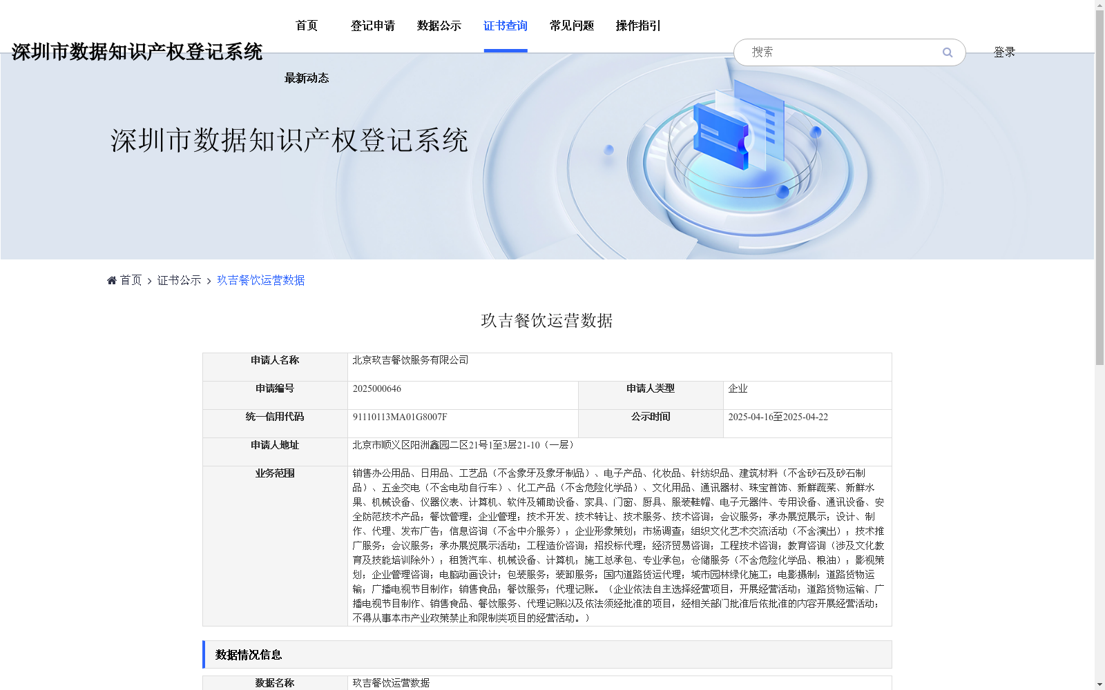The image size is (1105, 690).
Task: Open the 首页 navigation menu
Action: [x=307, y=26]
